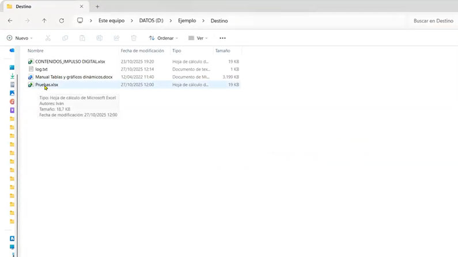
Task: Navigate to DATOS (D:) breadcrumb
Action: point(151,21)
